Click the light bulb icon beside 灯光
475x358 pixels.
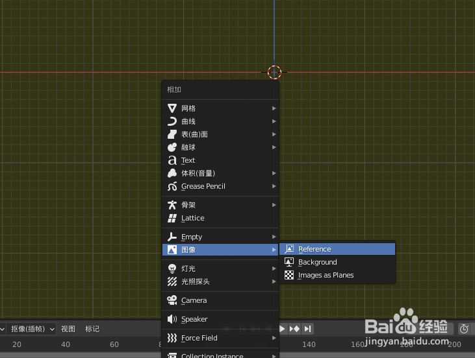172,268
